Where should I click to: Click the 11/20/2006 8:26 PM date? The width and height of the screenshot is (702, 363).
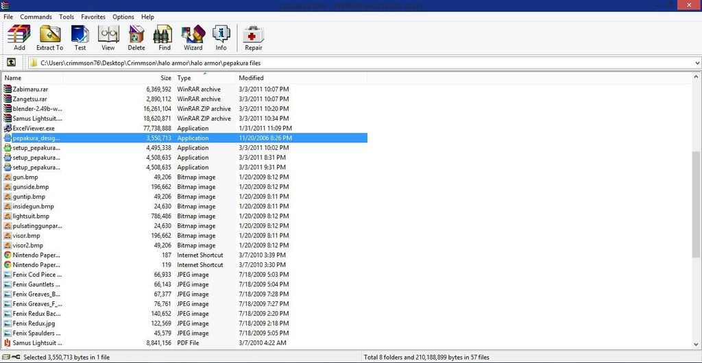pos(265,138)
